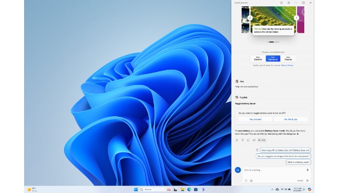The width and height of the screenshot is (337, 193).
Task: Ask 'What is a battery saver?' suggestion
Action: pyautogui.click(x=298, y=162)
